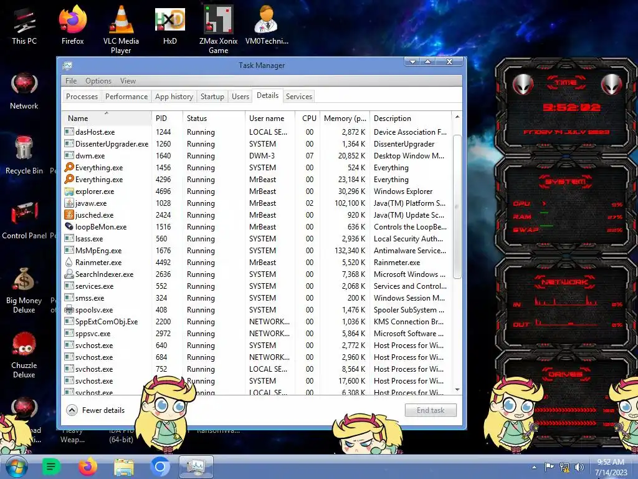
Task: Click the taskbar clock showing 9:52 AM
Action: pyautogui.click(x=611, y=467)
